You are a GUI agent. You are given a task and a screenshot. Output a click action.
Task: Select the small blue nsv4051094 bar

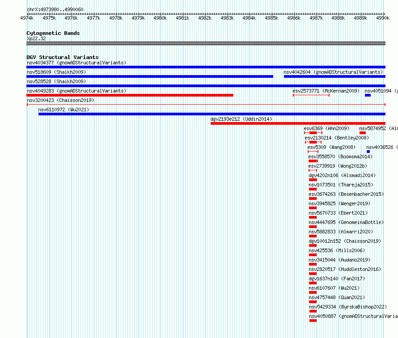click(x=368, y=95)
